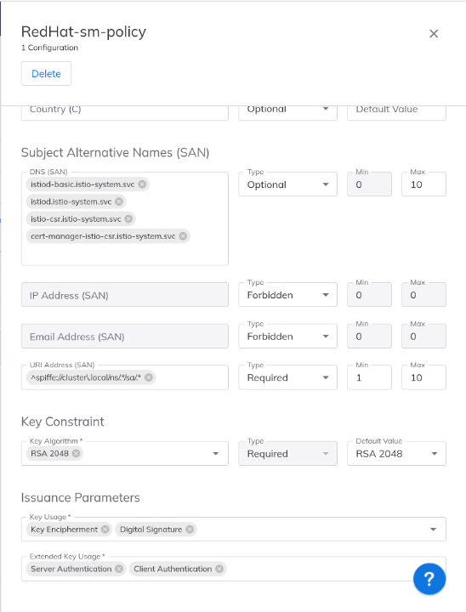Remove Digital Signature usage chip
466x612 pixels.
(190, 530)
